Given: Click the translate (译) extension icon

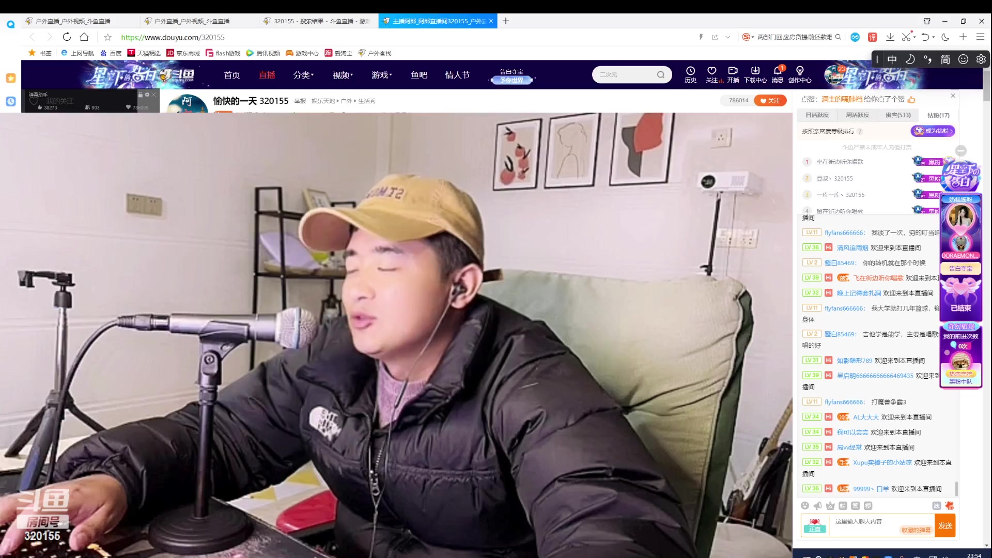Looking at the screenshot, I should (x=872, y=37).
